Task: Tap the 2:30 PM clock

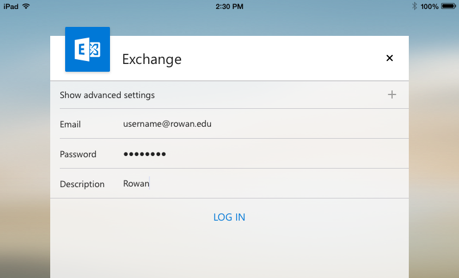Action: [x=229, y=6]
